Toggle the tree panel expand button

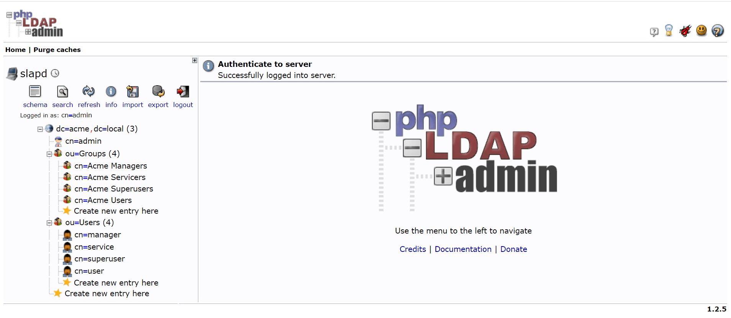click(195, 60)
